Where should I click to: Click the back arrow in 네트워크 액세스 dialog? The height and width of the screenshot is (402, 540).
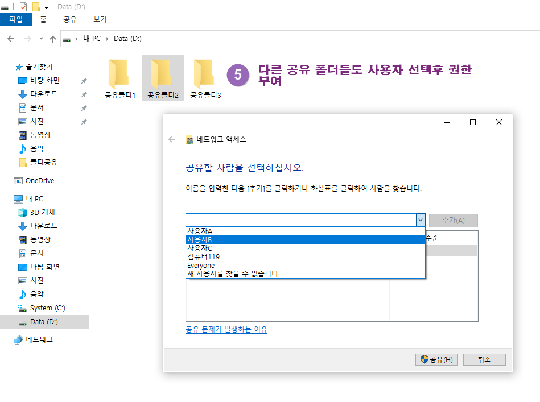(x=172, y=139)
